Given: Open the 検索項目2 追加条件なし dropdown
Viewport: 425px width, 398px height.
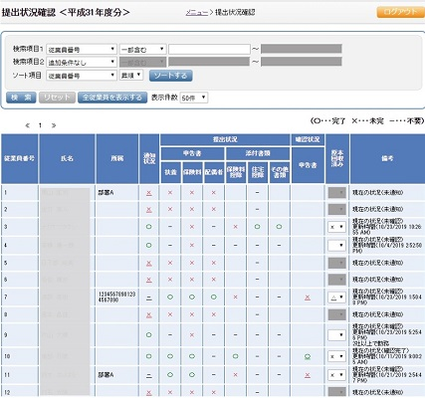Looking at the screenshot, I should pyautogui.click(x=82, y=62).
